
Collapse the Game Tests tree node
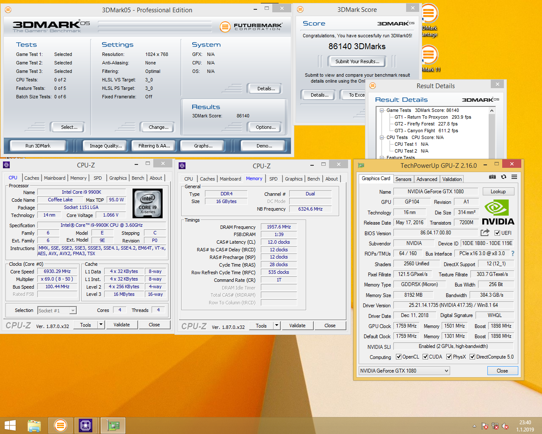(x=382, y=110)
